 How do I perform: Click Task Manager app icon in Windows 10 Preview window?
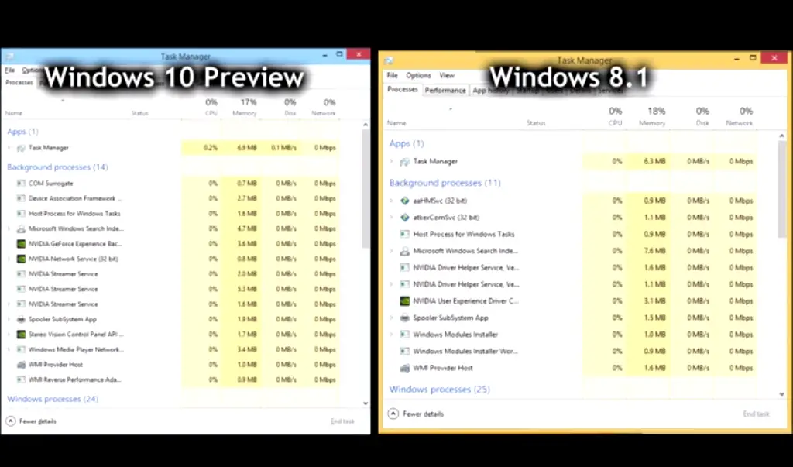(21, 148)
